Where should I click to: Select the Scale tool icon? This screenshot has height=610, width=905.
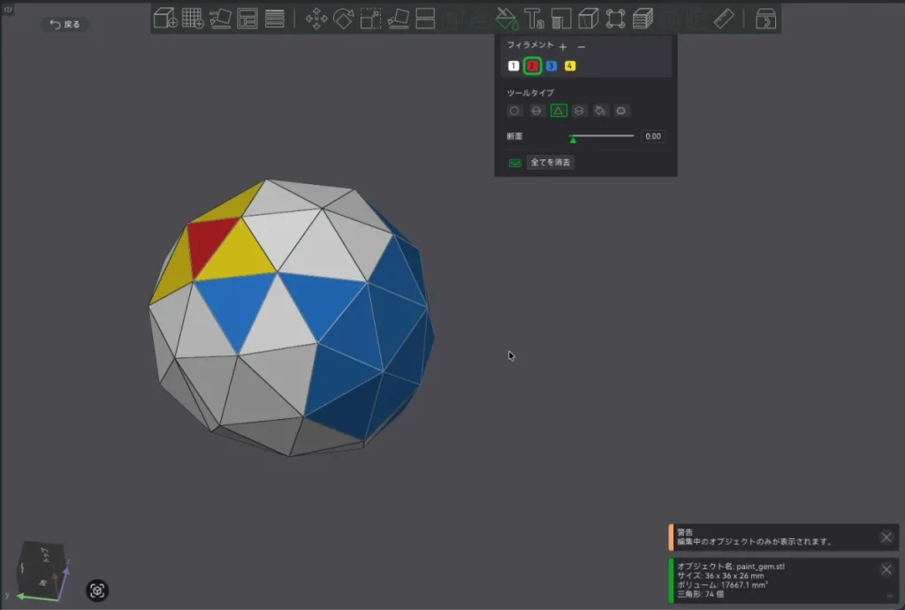click(370, 19)
